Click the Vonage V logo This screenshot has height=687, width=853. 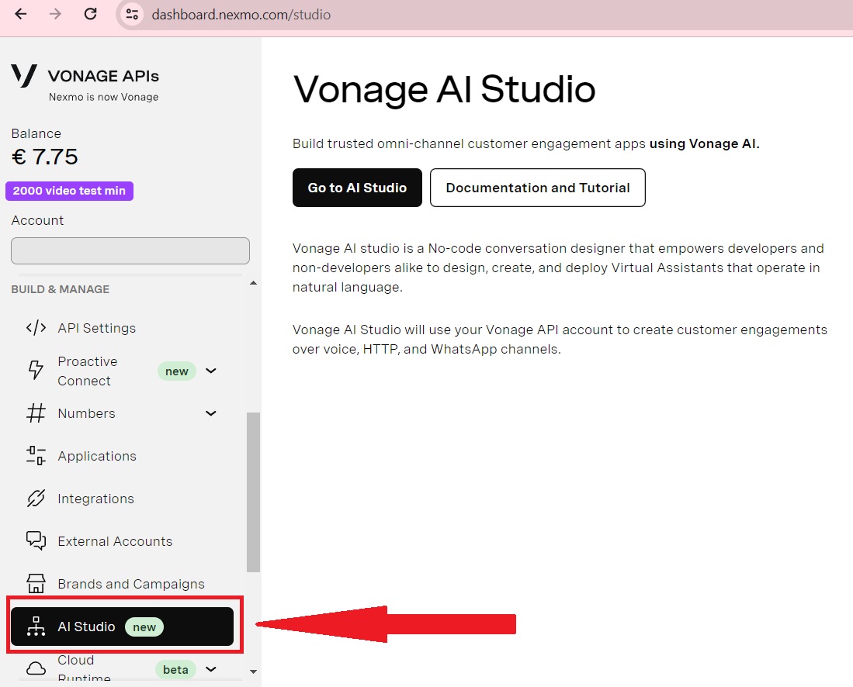pyautogui.click(x=24, y=76)
